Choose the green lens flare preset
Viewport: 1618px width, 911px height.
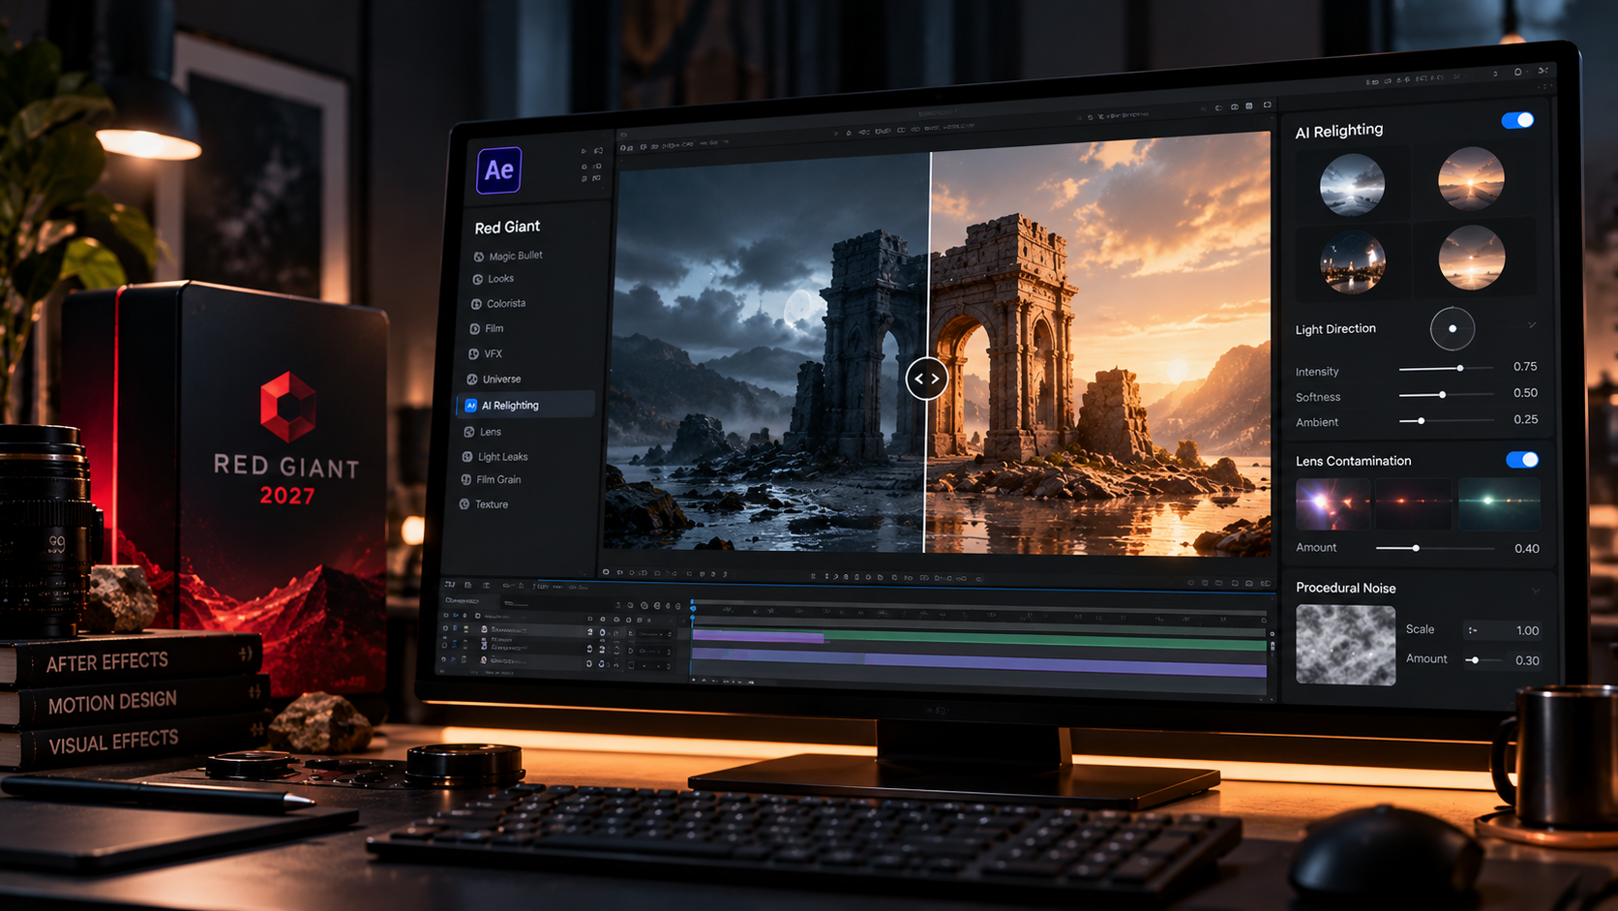tap(1499, 504)
